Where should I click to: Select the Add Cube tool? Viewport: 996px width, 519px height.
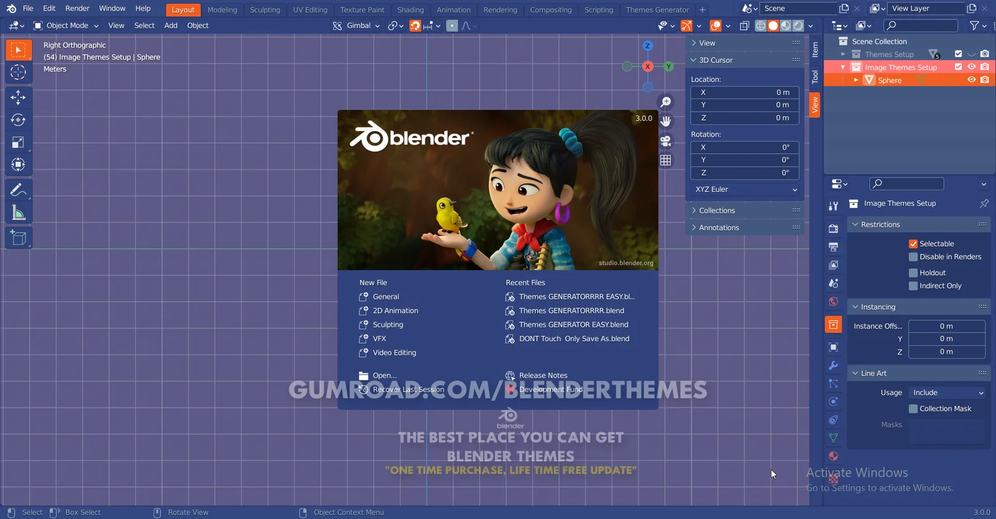[18, 238]
